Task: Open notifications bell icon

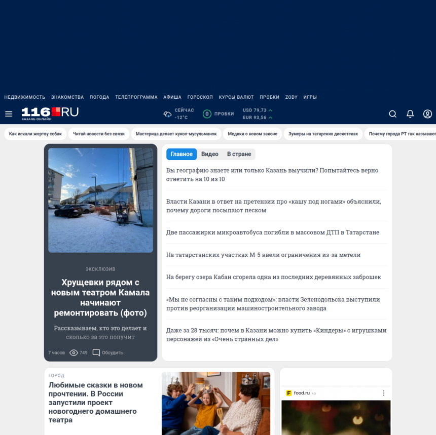Action: [x=410, y=114]
